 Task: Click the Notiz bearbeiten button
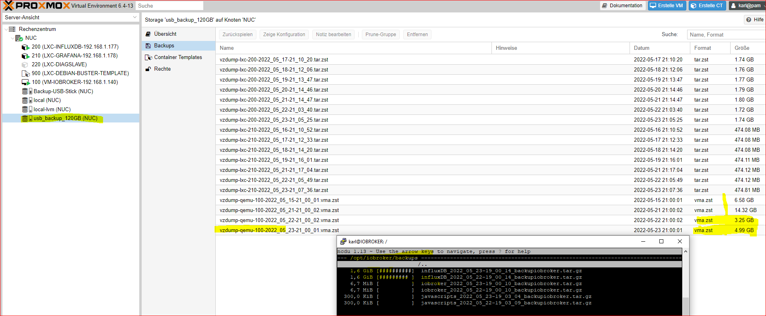click(x=333, y=35)
